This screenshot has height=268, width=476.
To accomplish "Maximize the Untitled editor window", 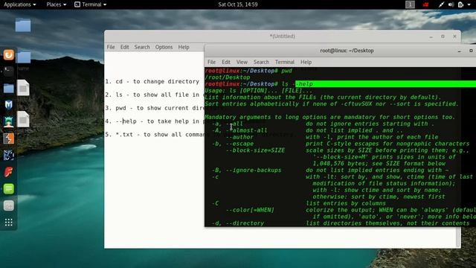I will (443, 36).
